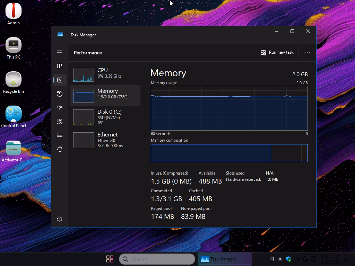The image size is (355, 266).
Task: Open the Users sidebar icon
Action: 60,122
